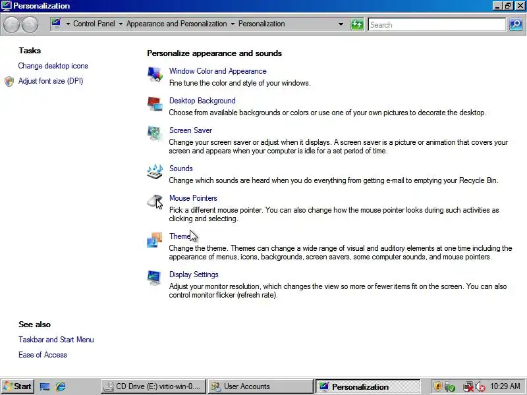
Task: Open Theme link
Action: (180, 236)
